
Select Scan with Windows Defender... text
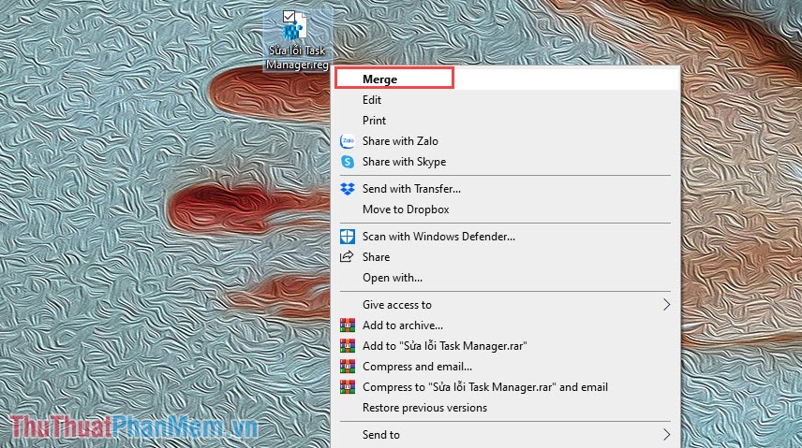pyautogui.click(x=438, y=237)
